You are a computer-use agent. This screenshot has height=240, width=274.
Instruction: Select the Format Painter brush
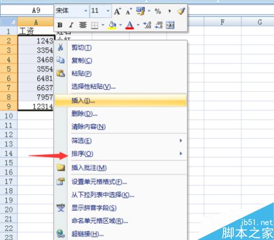point(181,11)
